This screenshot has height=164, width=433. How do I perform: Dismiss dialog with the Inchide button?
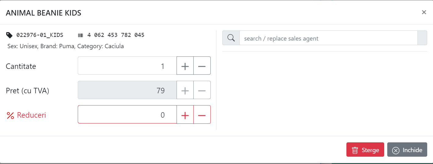(407, 150)
